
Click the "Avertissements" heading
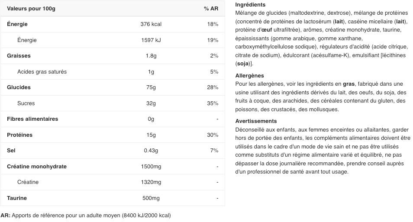(x=256, y=121)
